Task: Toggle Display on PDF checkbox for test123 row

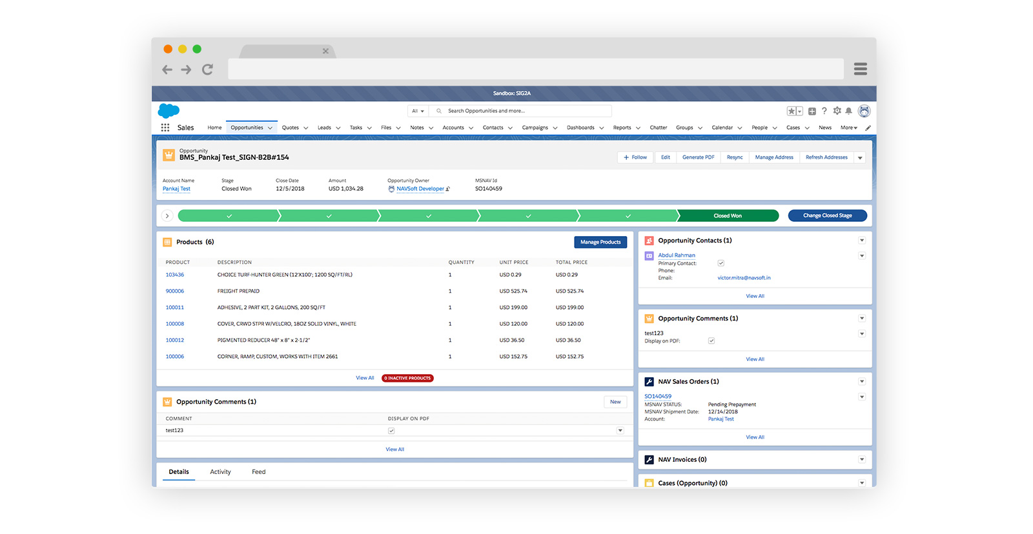Action: pyautogui.click(x=391, y=431)
